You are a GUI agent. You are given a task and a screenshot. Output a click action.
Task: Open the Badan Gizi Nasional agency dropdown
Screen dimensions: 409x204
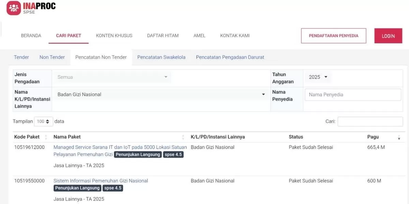click(161, 95)
